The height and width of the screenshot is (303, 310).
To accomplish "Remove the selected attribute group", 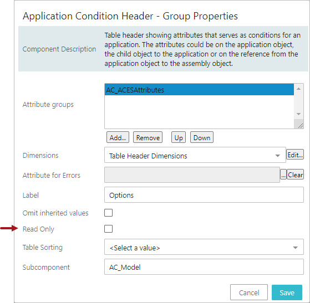I will point(148,137).
